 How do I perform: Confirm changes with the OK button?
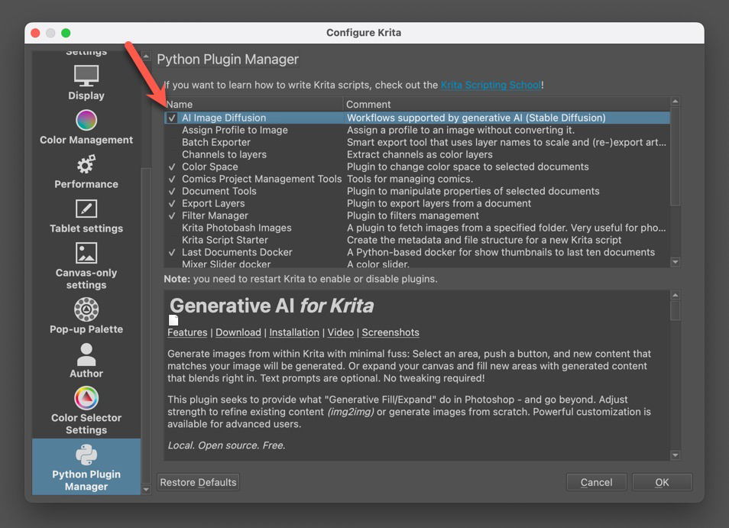click(x=662, y=481)
